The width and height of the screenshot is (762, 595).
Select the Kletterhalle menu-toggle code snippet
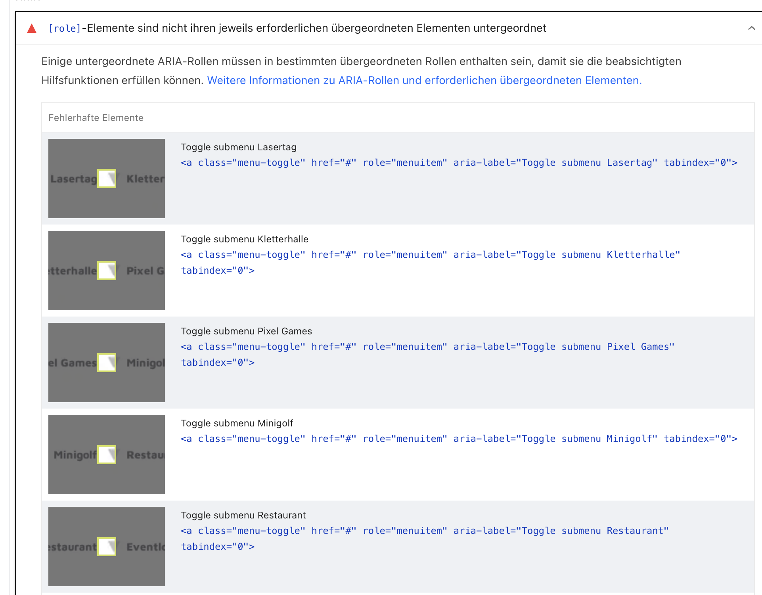[x=430, y=255]
